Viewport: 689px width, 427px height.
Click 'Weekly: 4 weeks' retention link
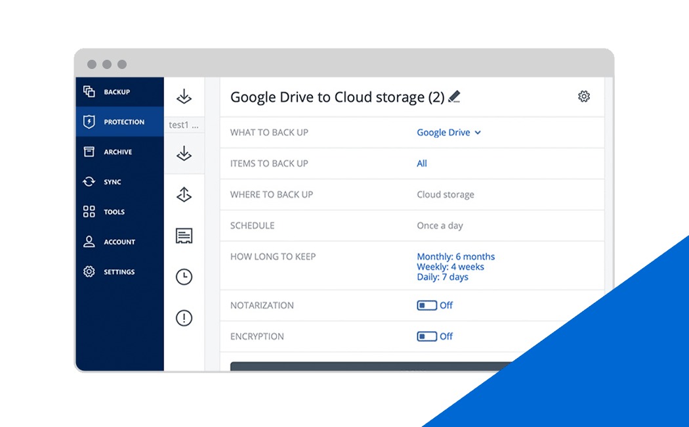click(450, 267)
